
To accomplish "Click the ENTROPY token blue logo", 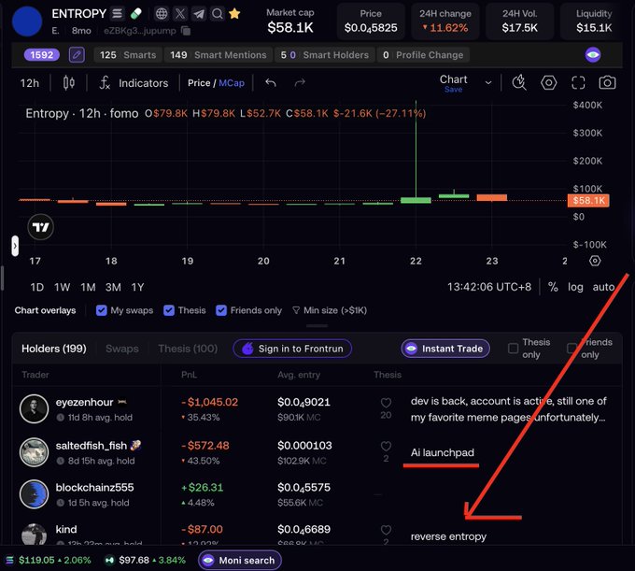I will click(27, 21).
